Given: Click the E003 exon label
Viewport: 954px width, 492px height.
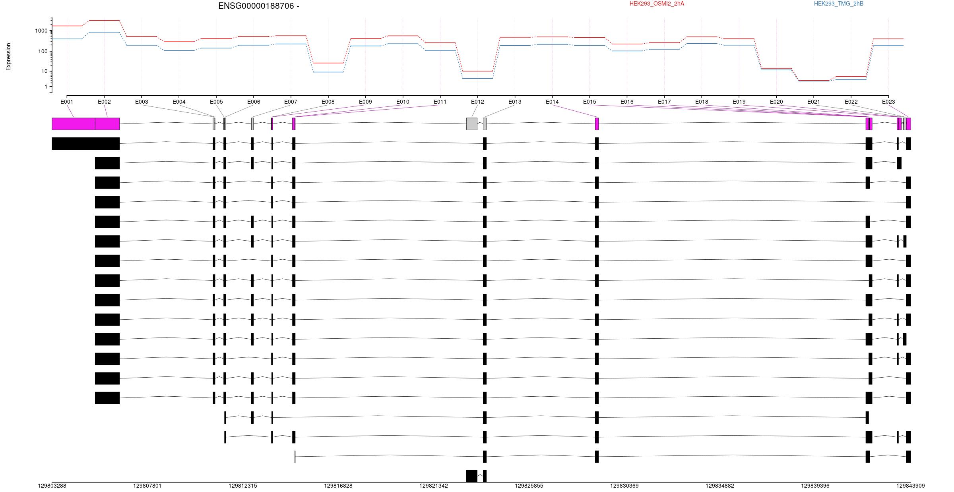Looking at the screenshot, I should pyautogui.click(x=142, y=102).
